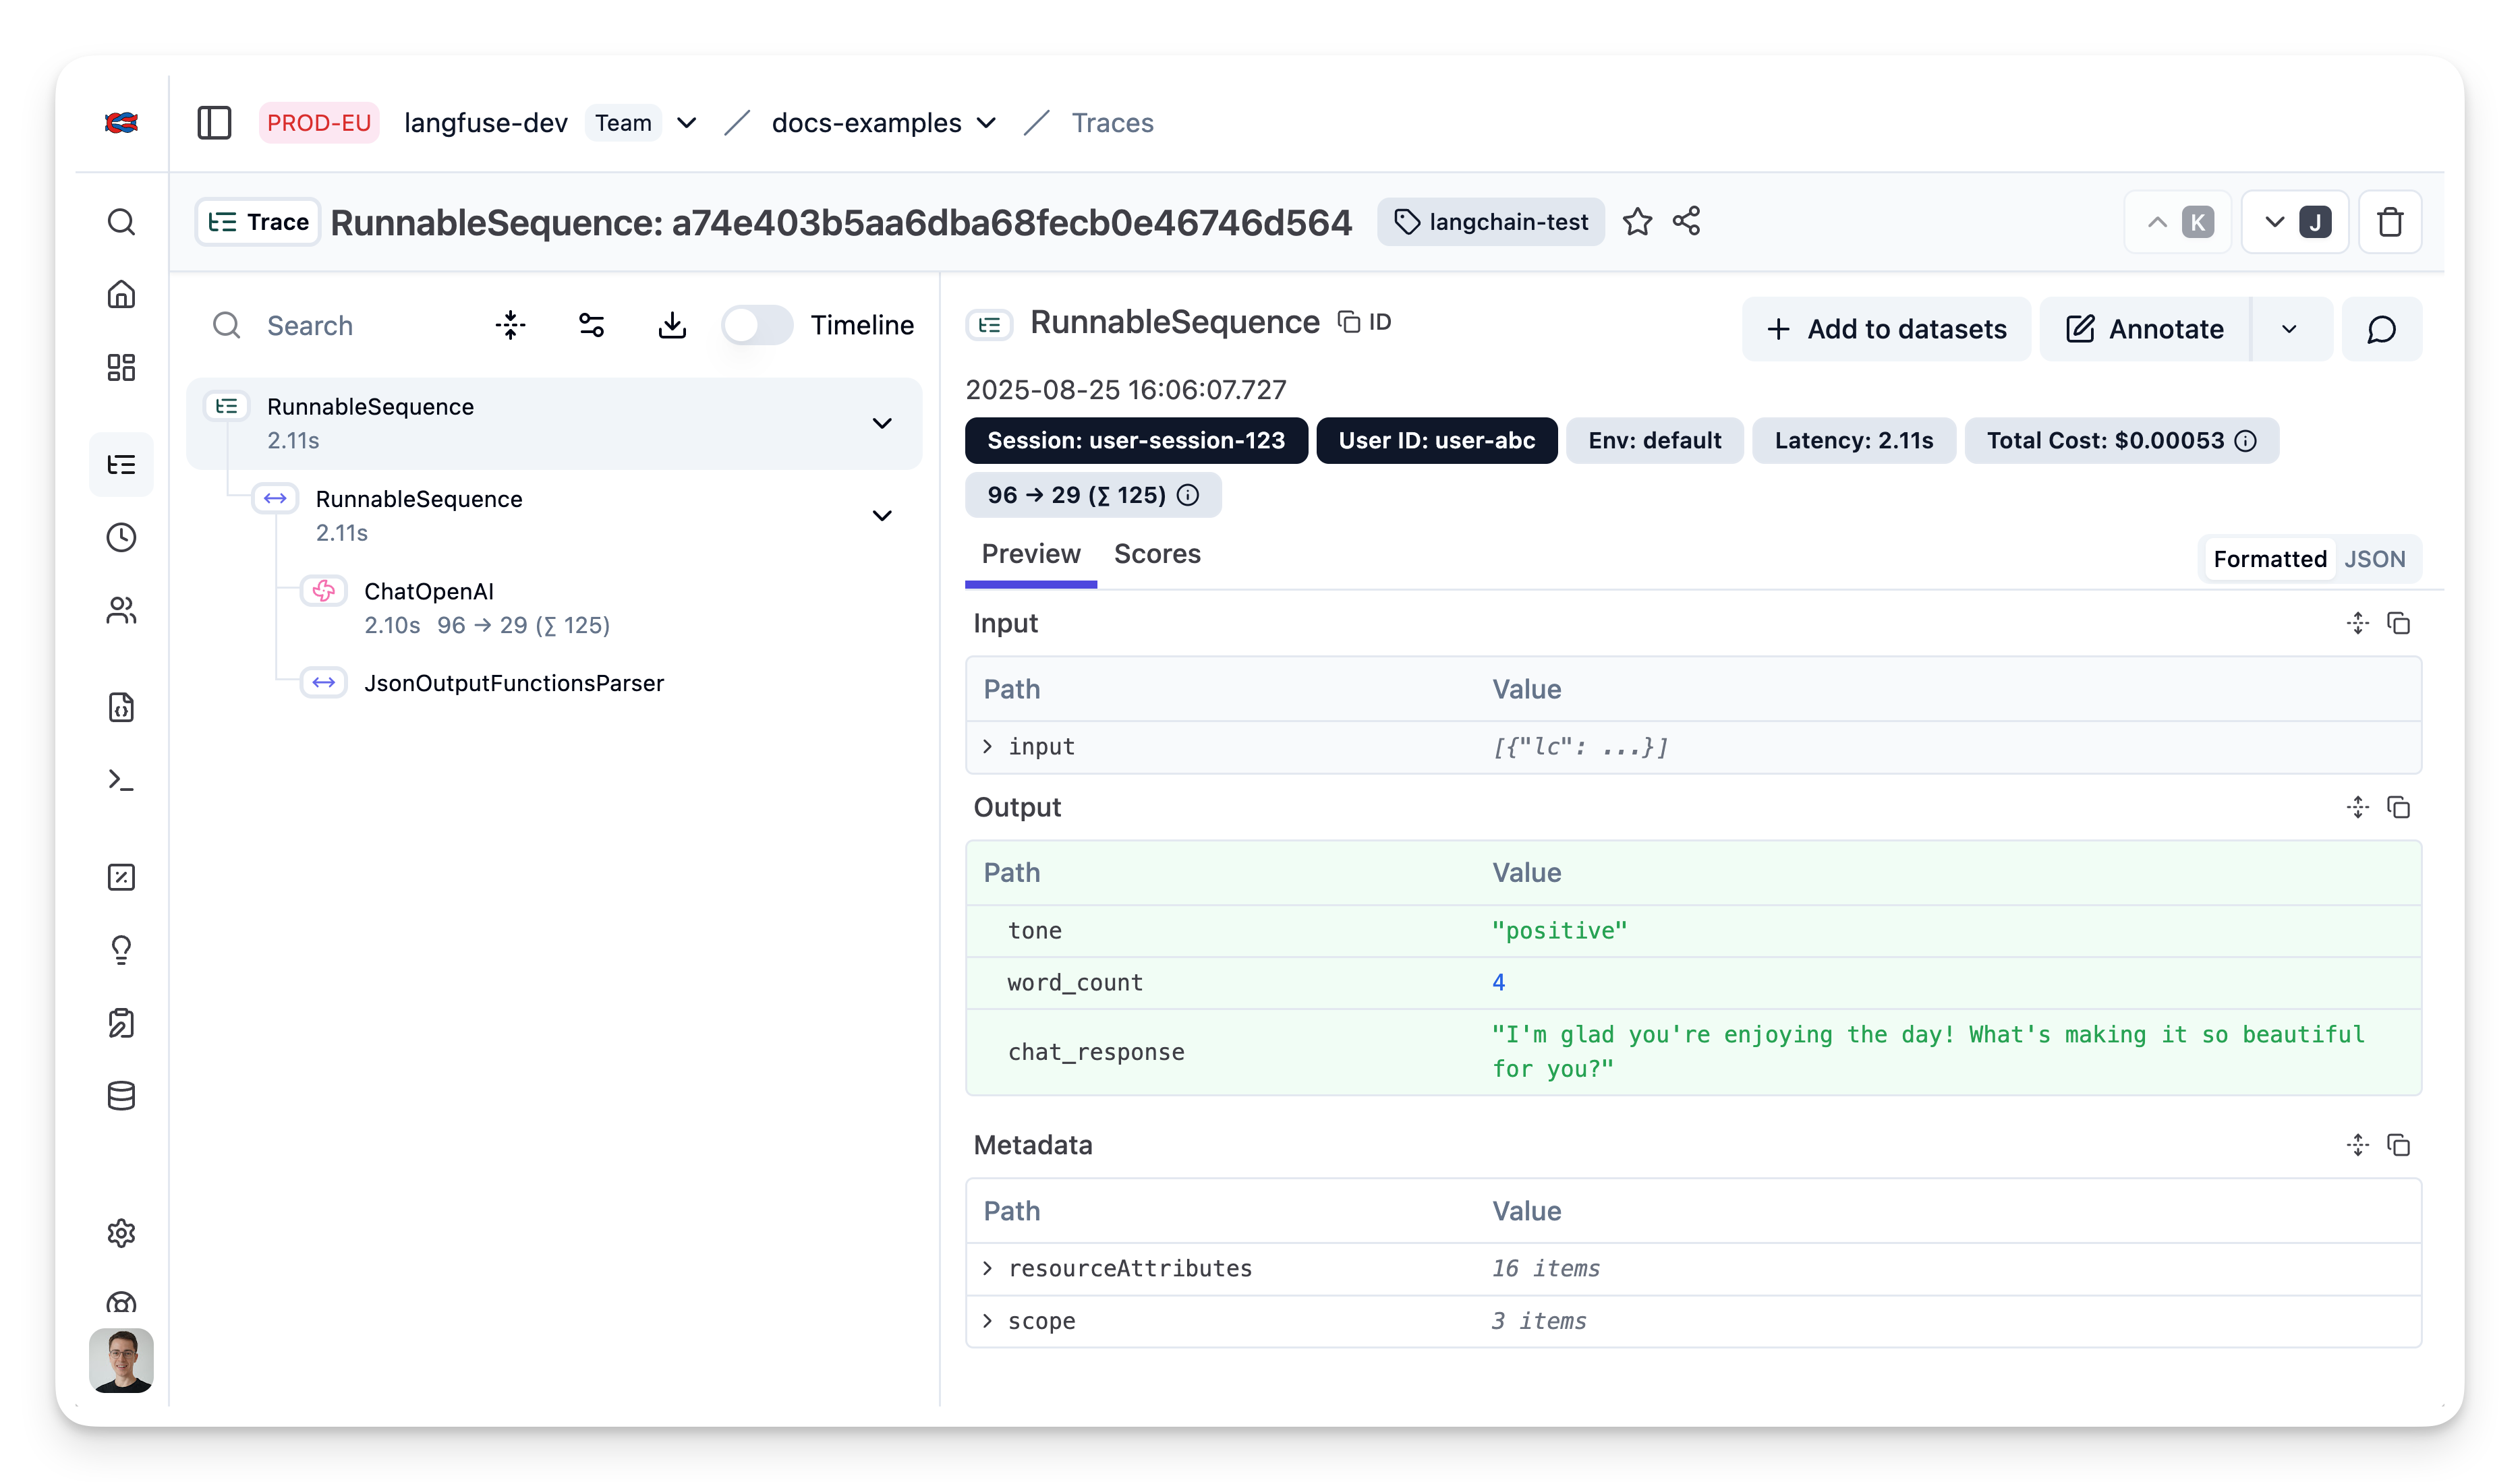
Task: Download the trace via download icon
Action: point(672,325)
